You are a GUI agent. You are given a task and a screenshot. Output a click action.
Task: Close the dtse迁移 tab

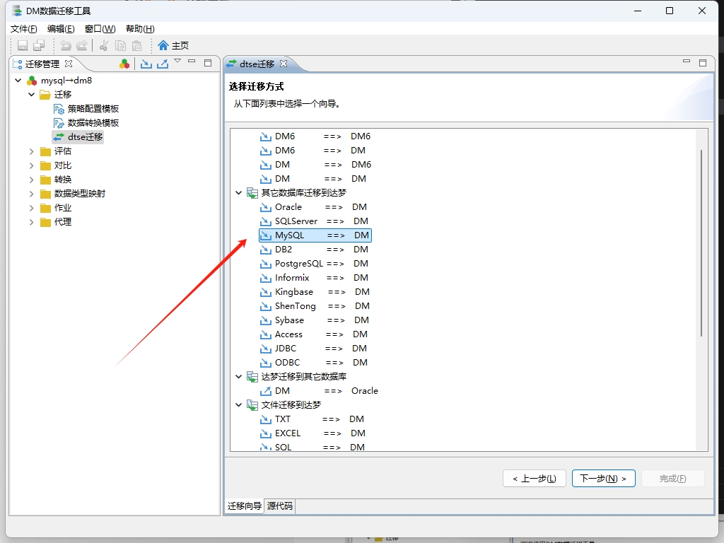coord(284,64)
